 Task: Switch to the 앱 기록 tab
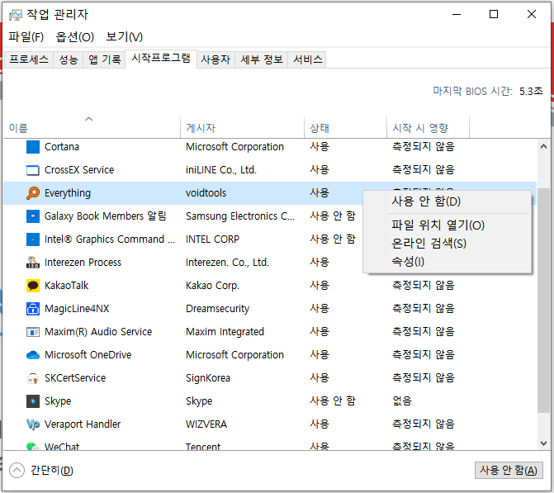[105, 59]
